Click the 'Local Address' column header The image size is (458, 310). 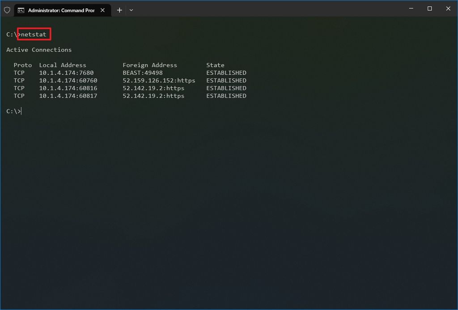[x=63, y=65]
